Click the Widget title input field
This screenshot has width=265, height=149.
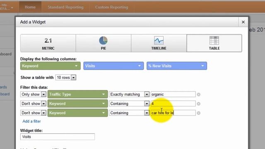pos(58,137)
